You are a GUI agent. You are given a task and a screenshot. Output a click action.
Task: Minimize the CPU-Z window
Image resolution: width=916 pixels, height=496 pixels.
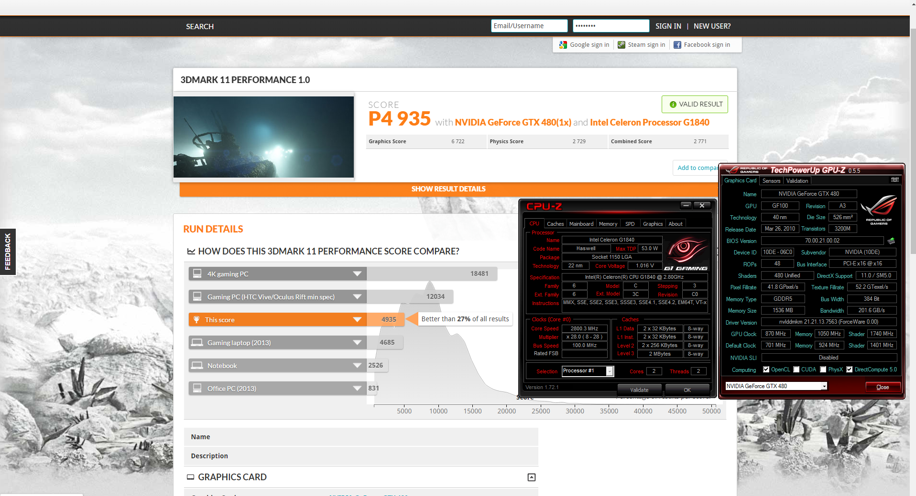[x=687, y=205]
